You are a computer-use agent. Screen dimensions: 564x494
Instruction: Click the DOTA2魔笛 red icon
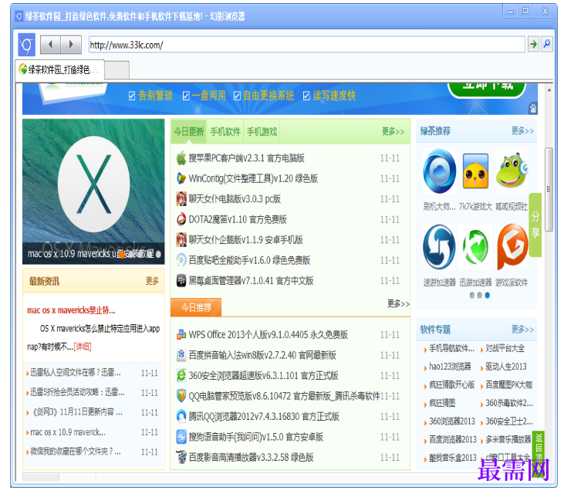[181, 219]
